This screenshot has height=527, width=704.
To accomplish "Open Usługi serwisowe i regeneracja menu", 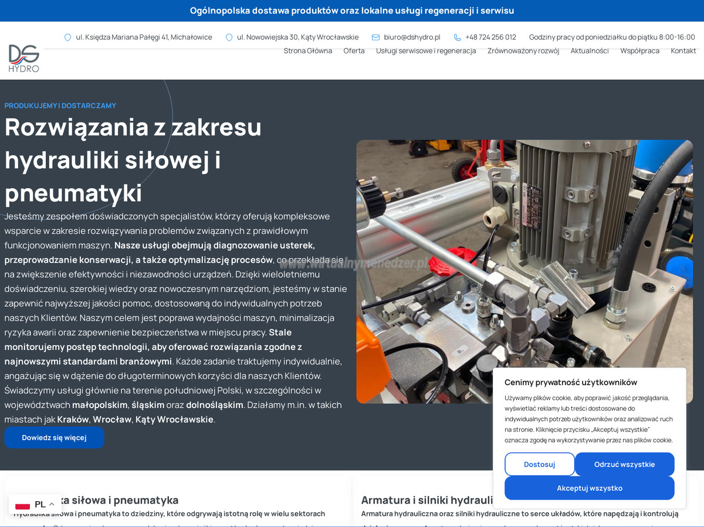I will [x=426, y=51].
